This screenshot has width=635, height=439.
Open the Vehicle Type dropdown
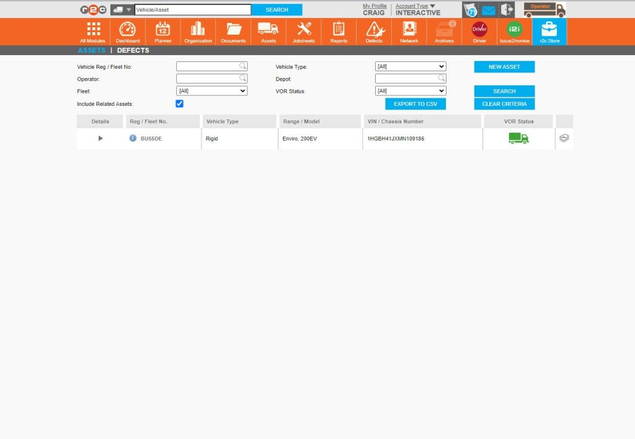[x=411, y=66]
